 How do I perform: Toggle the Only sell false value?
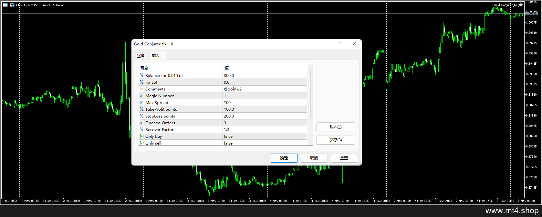coord(265,143)
